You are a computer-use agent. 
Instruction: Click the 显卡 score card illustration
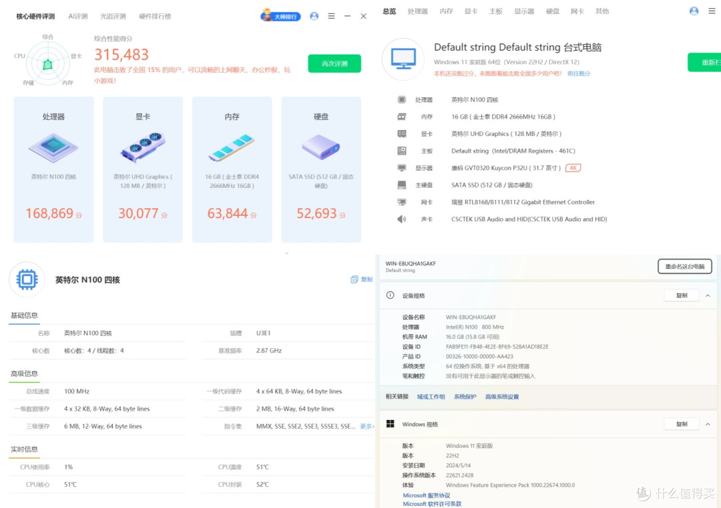tap(143, 147)
